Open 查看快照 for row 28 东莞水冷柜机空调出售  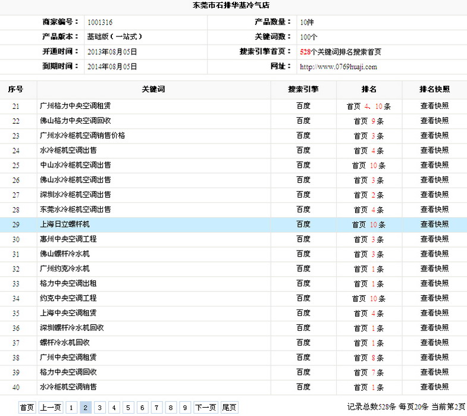(434, 209)
